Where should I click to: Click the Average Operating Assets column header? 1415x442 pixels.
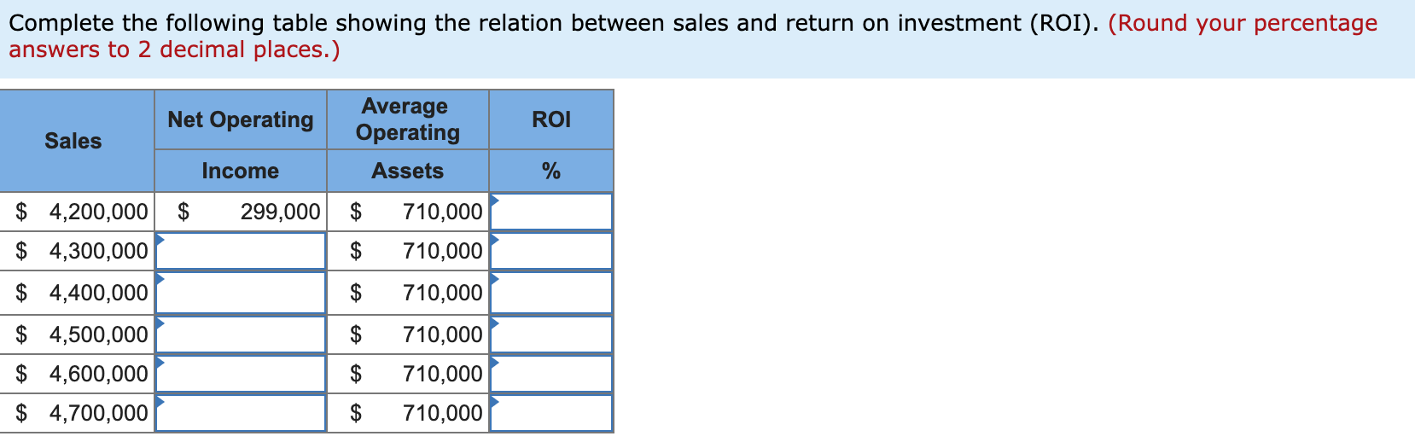407,120
